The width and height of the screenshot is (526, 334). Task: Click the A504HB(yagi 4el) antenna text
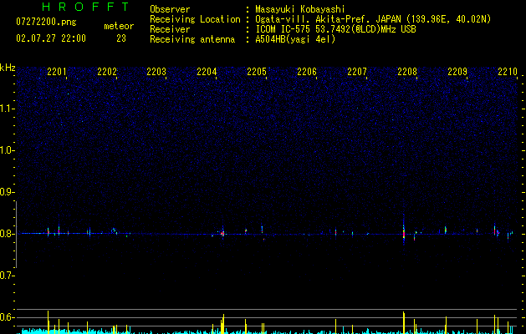click(295, 39)
